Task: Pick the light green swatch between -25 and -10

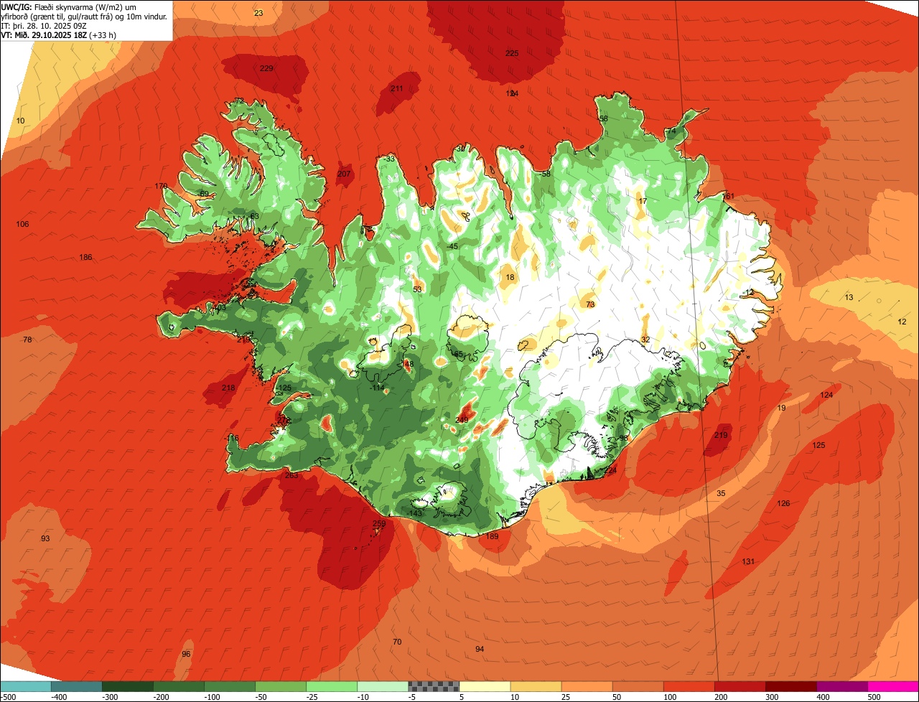Action: (332, 685)
